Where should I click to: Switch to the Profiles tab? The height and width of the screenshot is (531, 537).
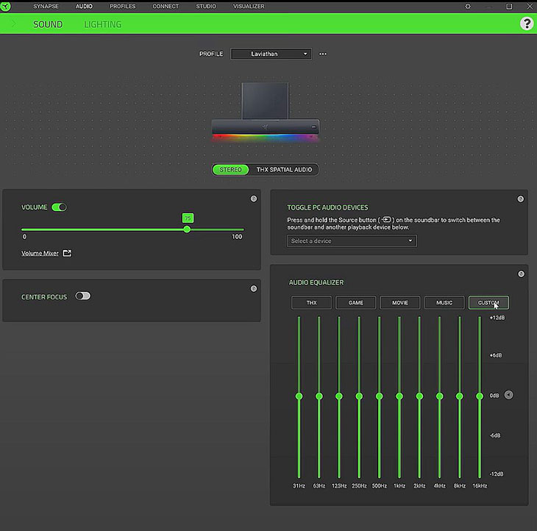tap(123, 6)
